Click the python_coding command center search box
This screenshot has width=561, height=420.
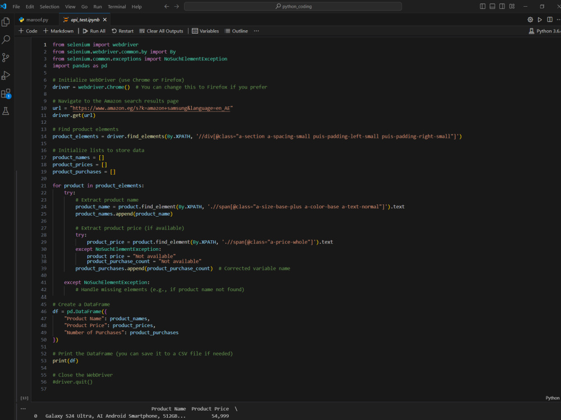pos(293,6)
